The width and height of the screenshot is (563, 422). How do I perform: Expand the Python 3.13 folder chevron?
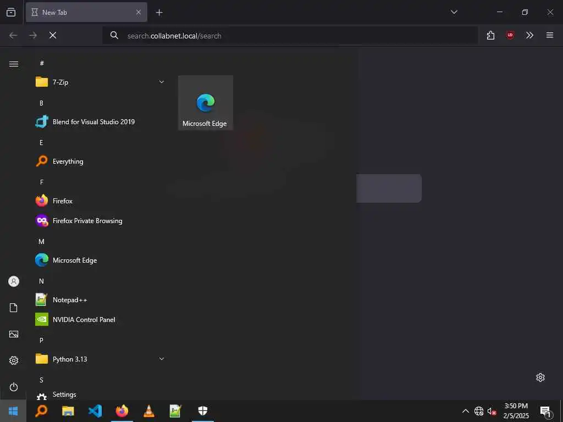[x=162, y=359]
